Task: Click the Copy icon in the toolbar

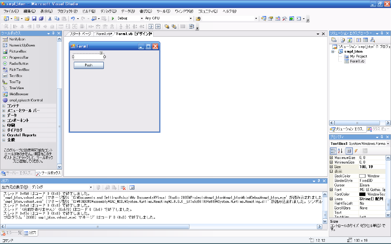Action: tap(57, 18)
